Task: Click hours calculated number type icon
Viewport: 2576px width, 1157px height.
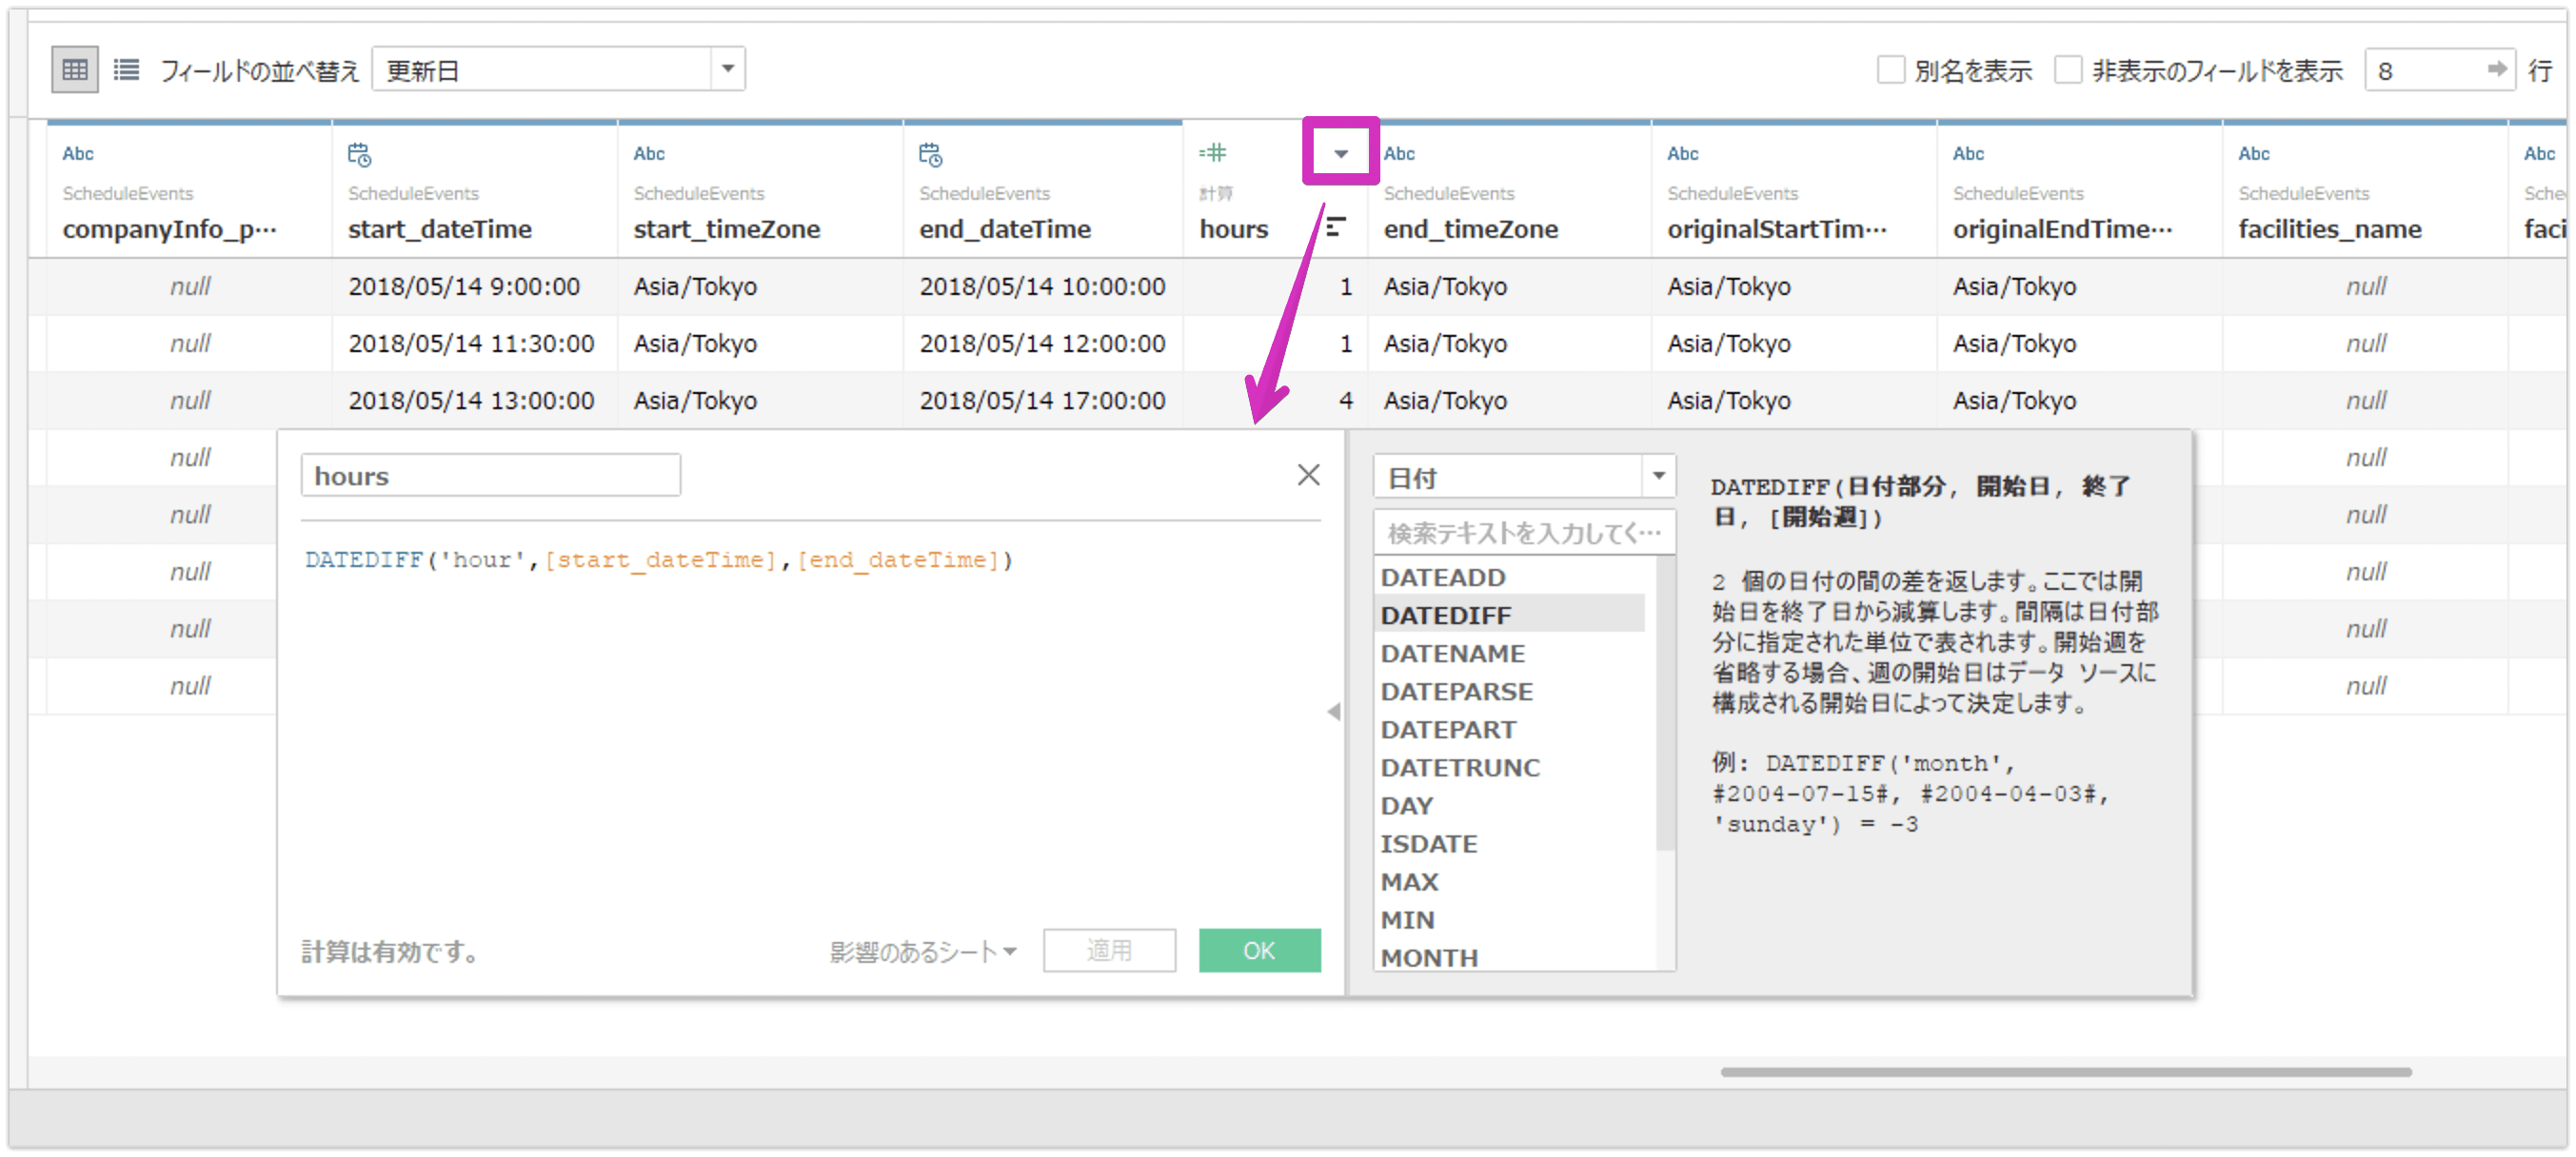Action: 1212,153
